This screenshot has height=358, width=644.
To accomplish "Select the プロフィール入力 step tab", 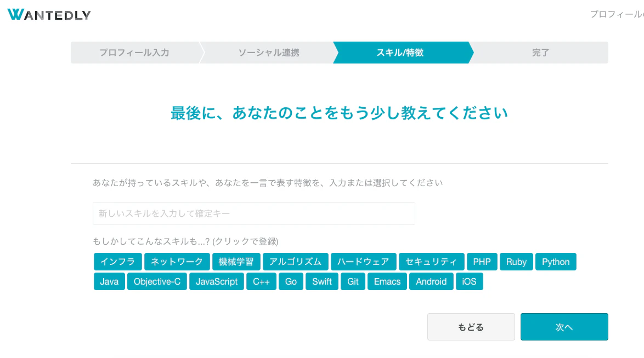I will pyautogui.click(x=135, y=53).
